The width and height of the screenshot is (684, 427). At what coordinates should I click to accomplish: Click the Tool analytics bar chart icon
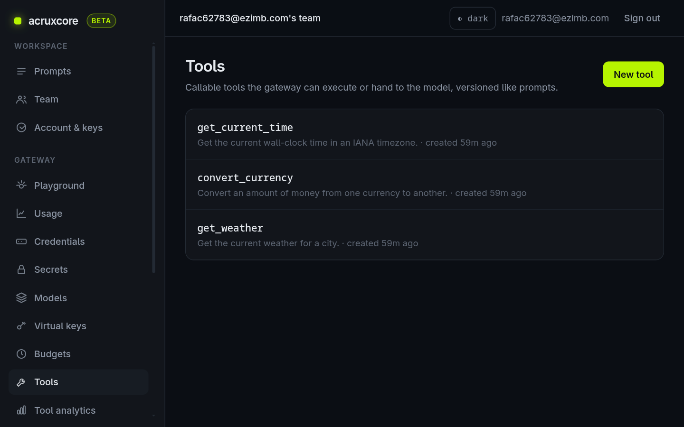[21, 410]
